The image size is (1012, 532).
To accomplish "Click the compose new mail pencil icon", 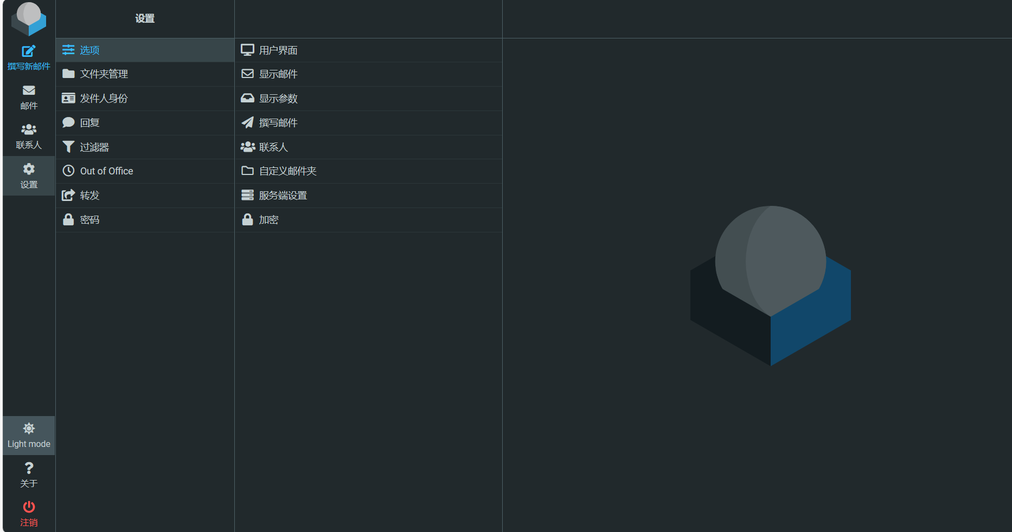I will 29,51.
